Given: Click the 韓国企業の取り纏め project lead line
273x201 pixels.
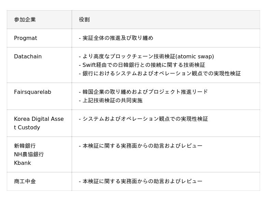Looking at the screenshot, I should (143, 92).
